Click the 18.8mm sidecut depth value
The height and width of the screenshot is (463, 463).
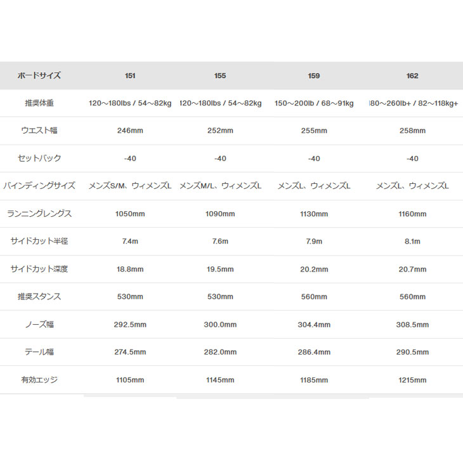click(x=130, y=270)
